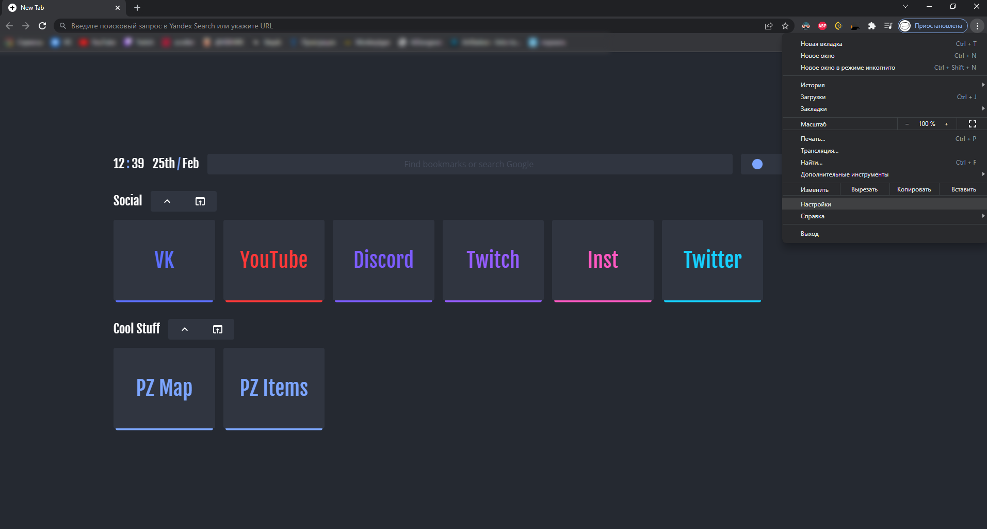This screenshot has width=987, height=529.
Task: Click the Social group heading
Action: 127,201
